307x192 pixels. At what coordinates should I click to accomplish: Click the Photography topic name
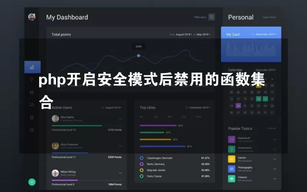pyautogui.click(x=245, y=167)
